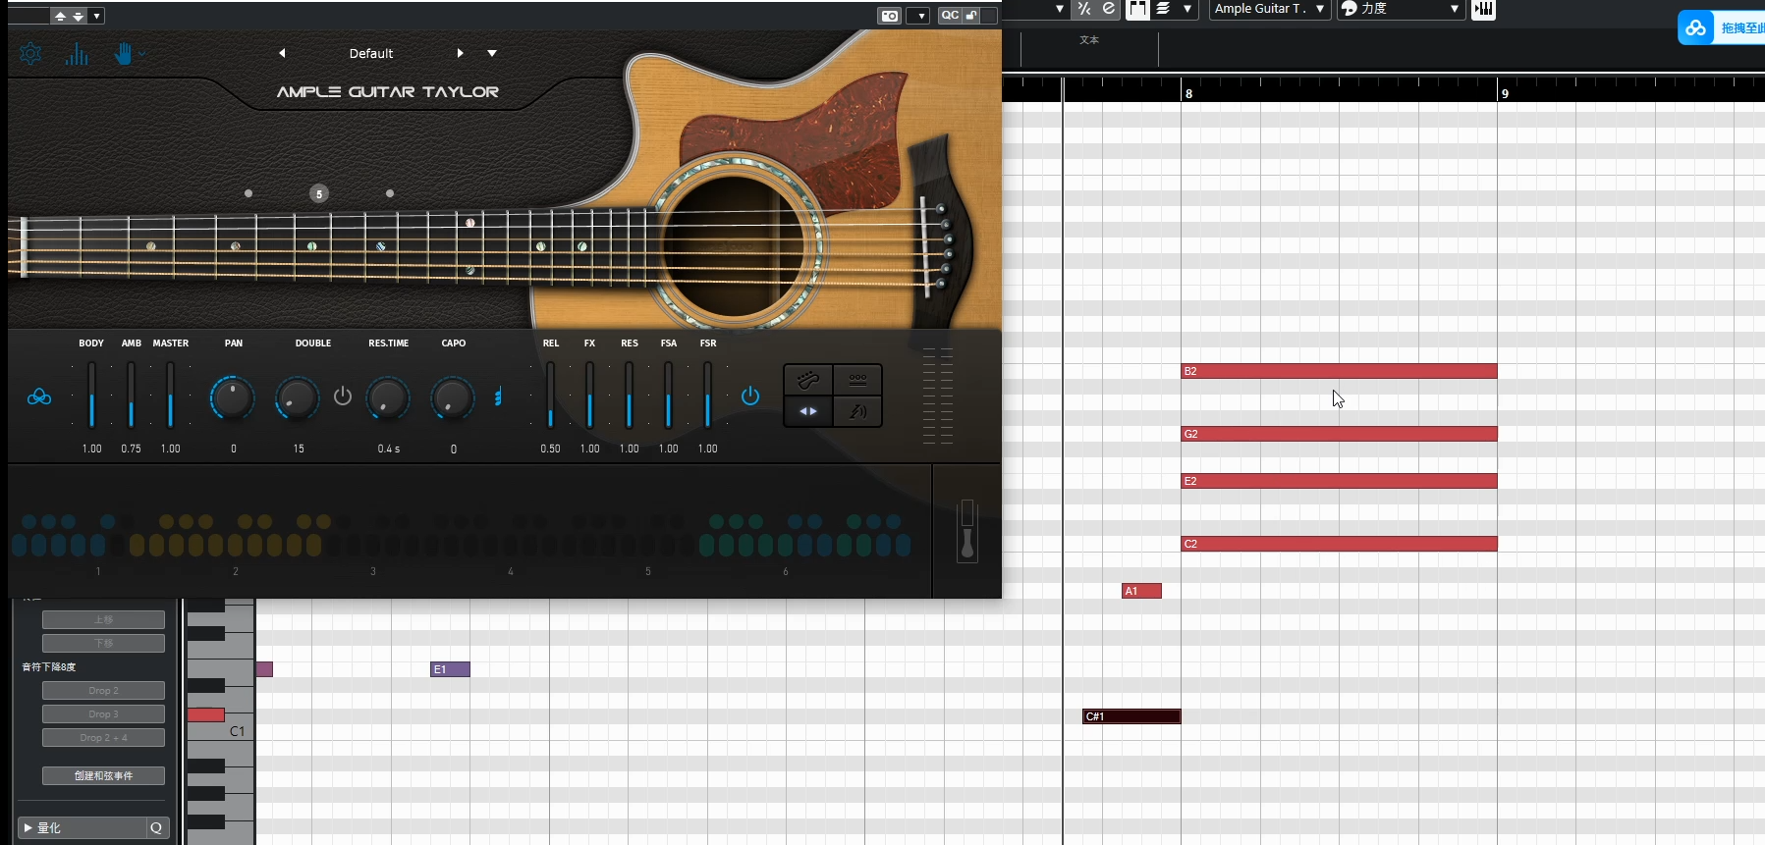
Task: Toggle the three-dots string button
Action: click(857, 380)
